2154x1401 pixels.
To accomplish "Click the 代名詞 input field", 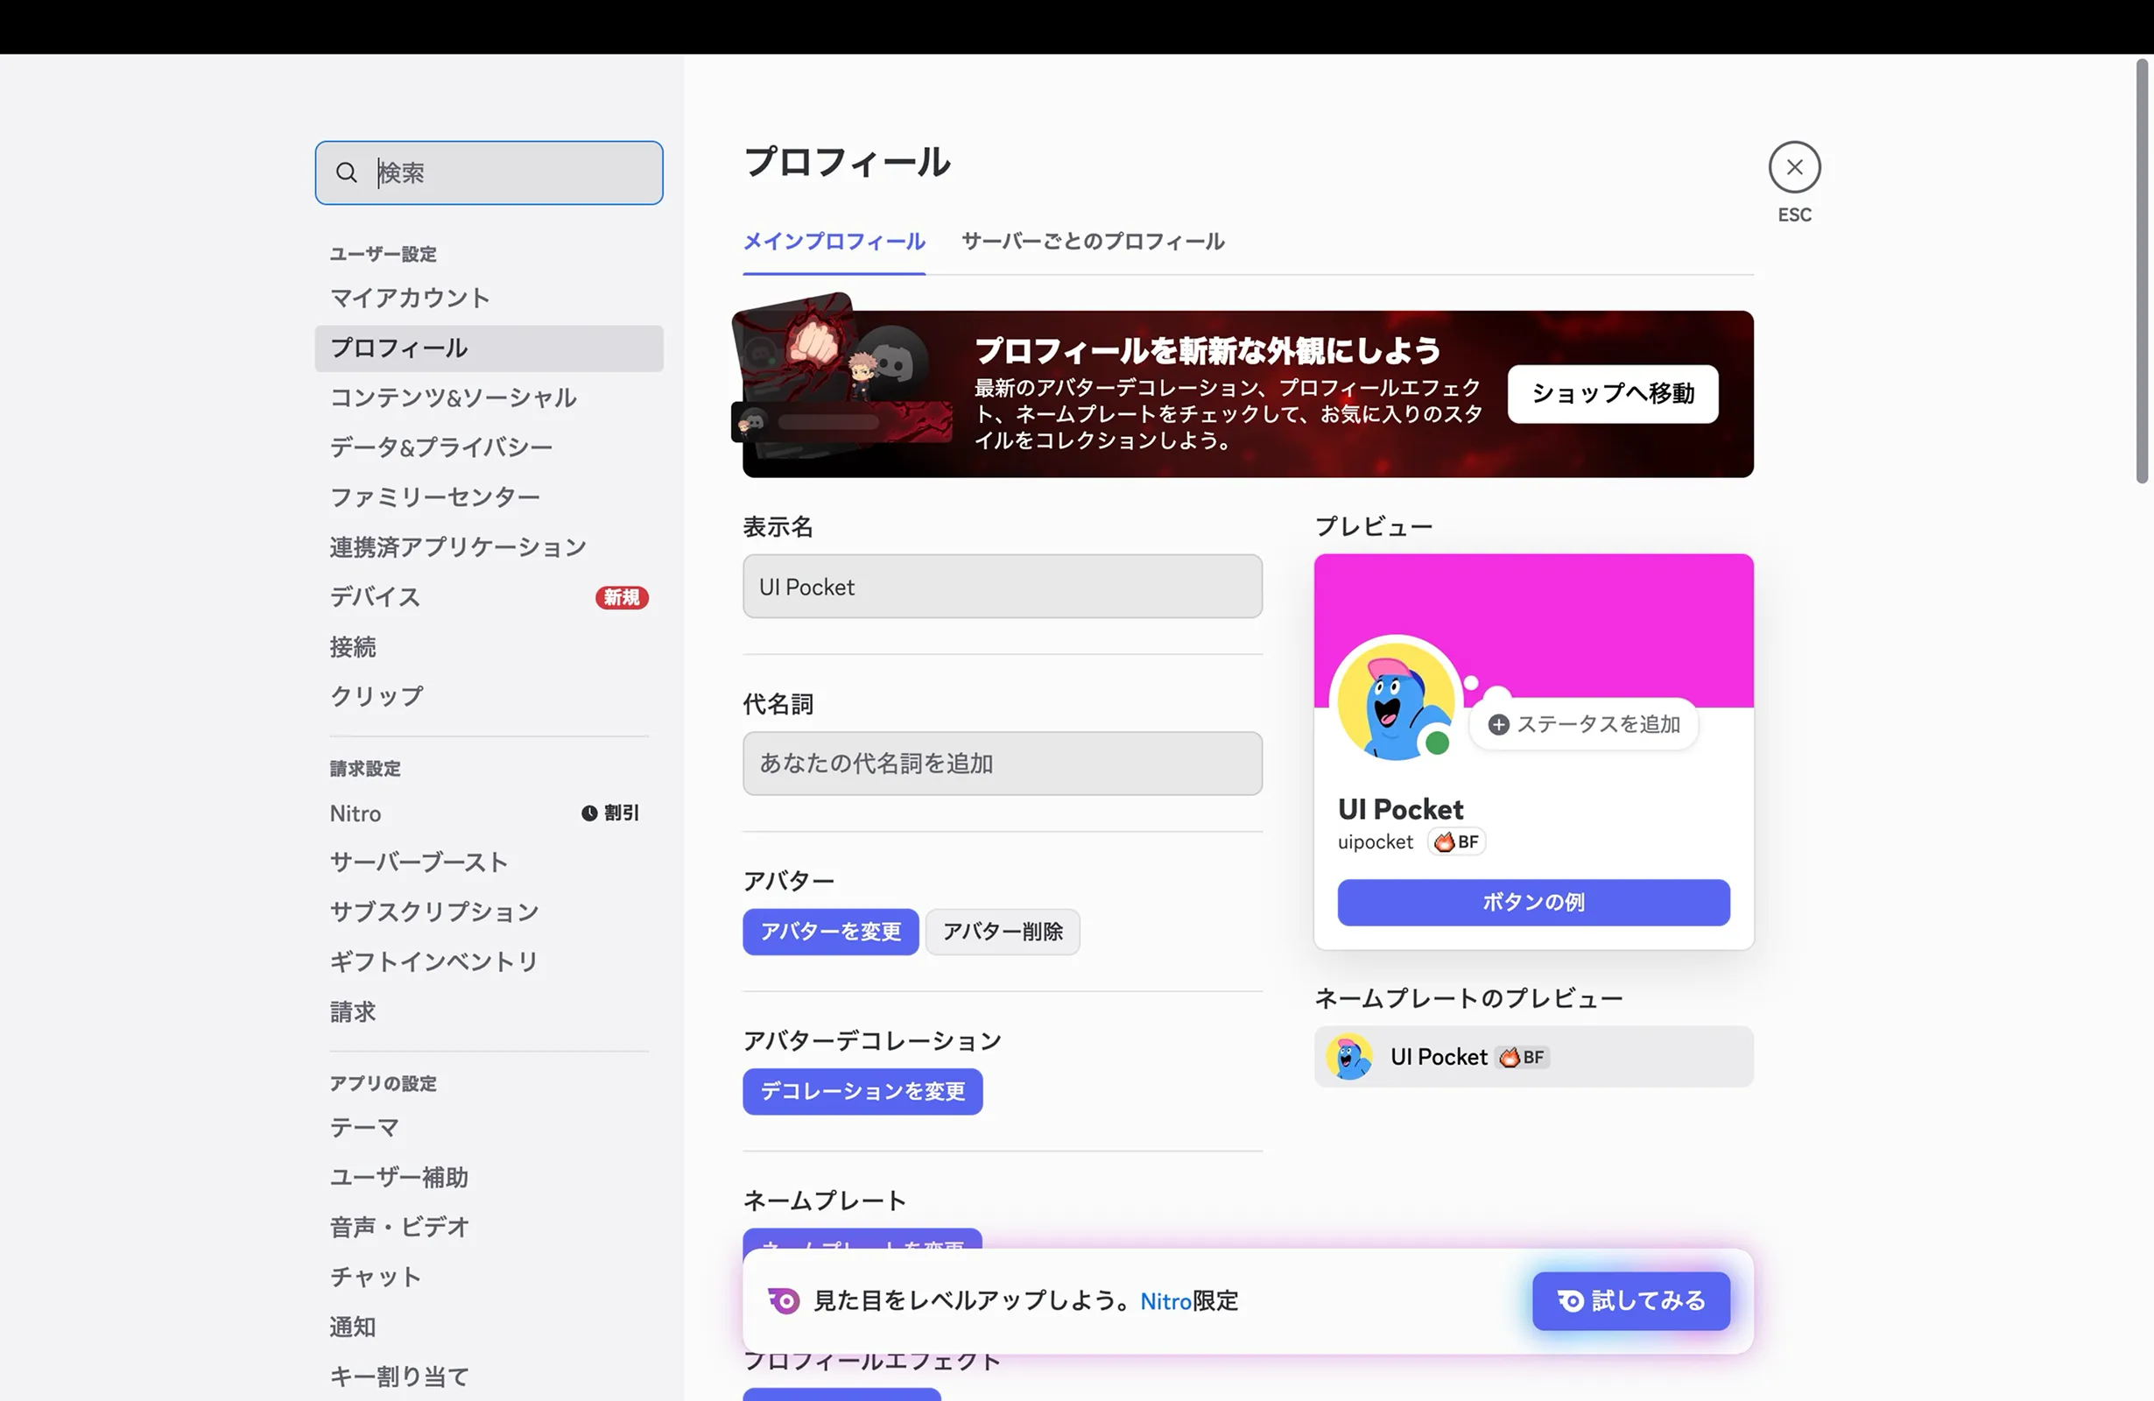I will tap(1002, 763).
